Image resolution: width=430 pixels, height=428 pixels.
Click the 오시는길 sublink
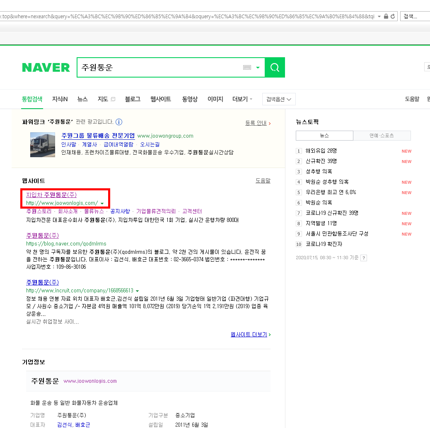150,144
